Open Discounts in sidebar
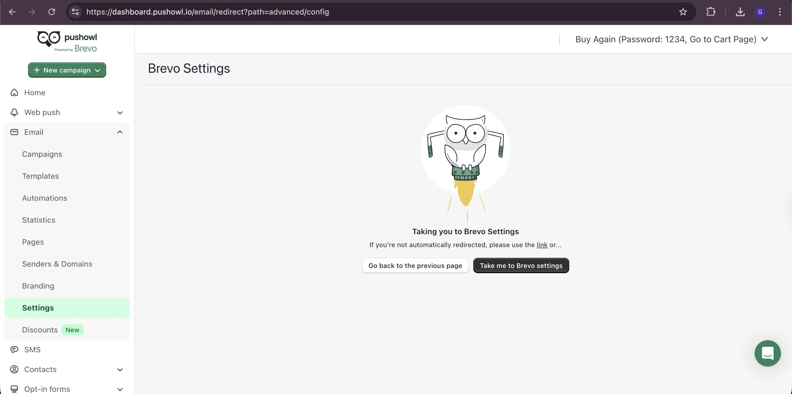Viewport: 792px width, 394px height. [x=40, y=330]
